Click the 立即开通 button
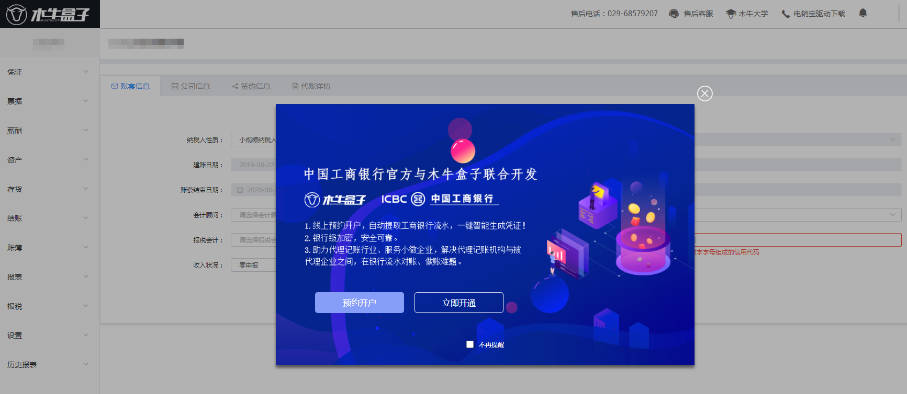 pyautogui.click(x=459, y=303)
